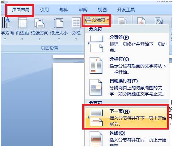Select 连续(O) continuous section break

click(x=127, y=138)
